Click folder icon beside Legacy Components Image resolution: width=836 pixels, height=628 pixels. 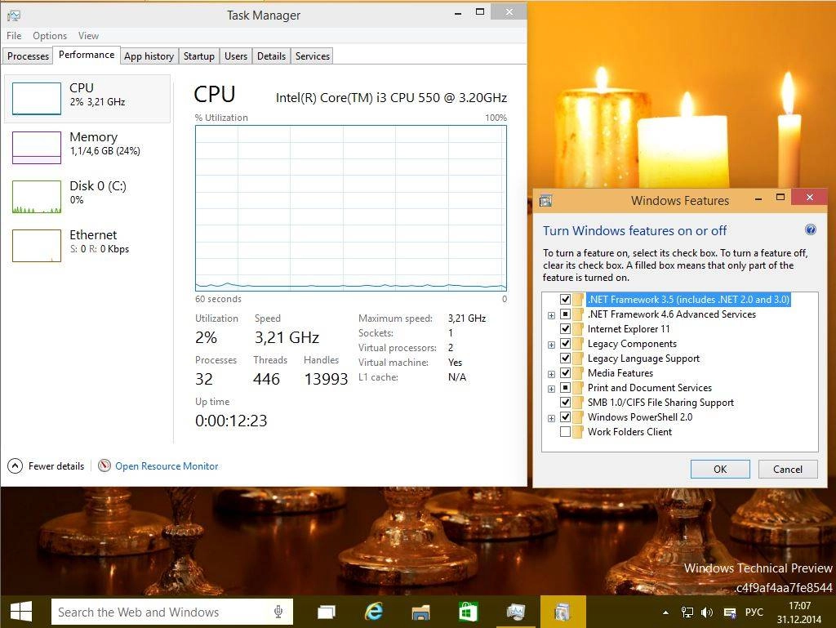point(578,344)
